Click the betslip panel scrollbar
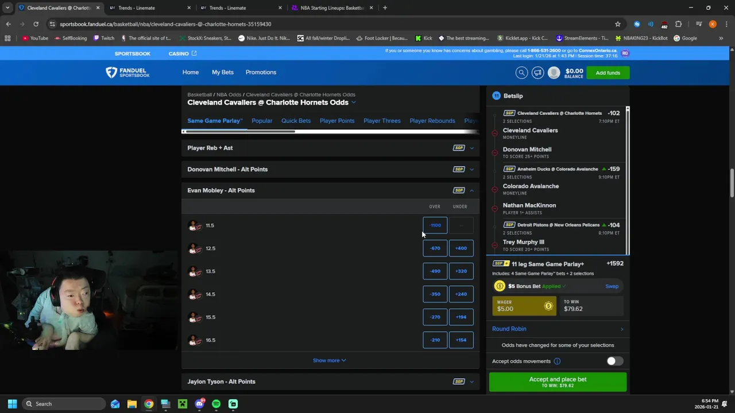The image size is (735, 413). coord(628,181)
